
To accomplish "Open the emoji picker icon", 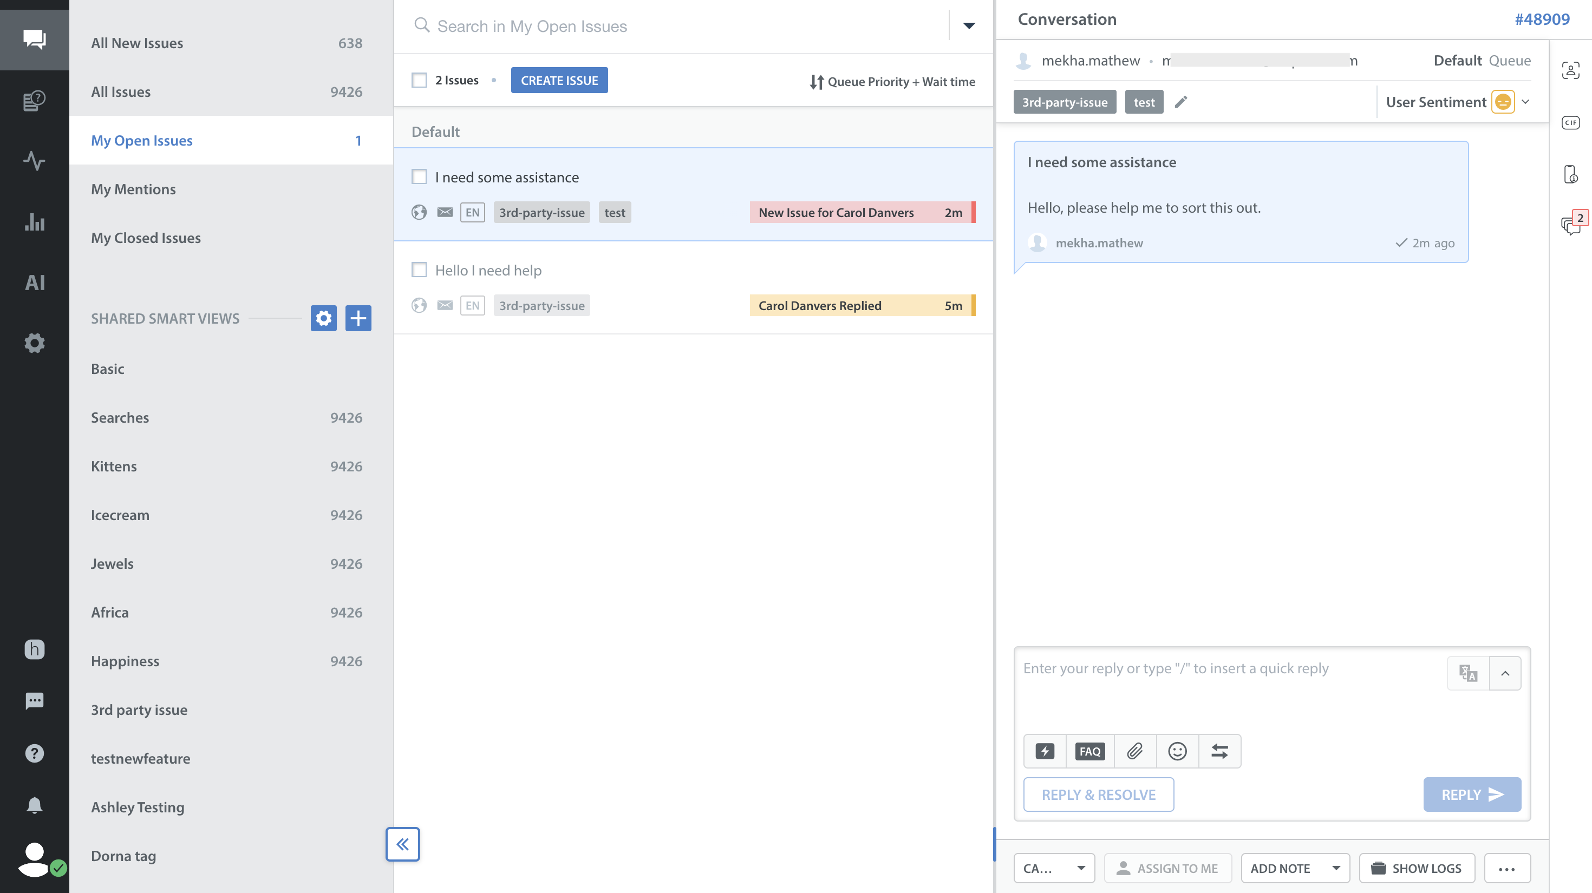I will click(x=1177, y=751).
